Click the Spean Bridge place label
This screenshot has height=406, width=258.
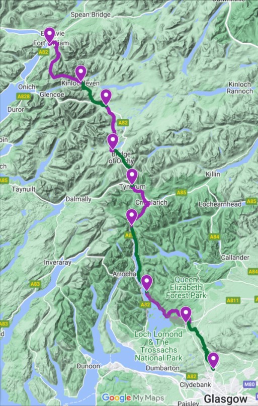click(x=90, y=15)
